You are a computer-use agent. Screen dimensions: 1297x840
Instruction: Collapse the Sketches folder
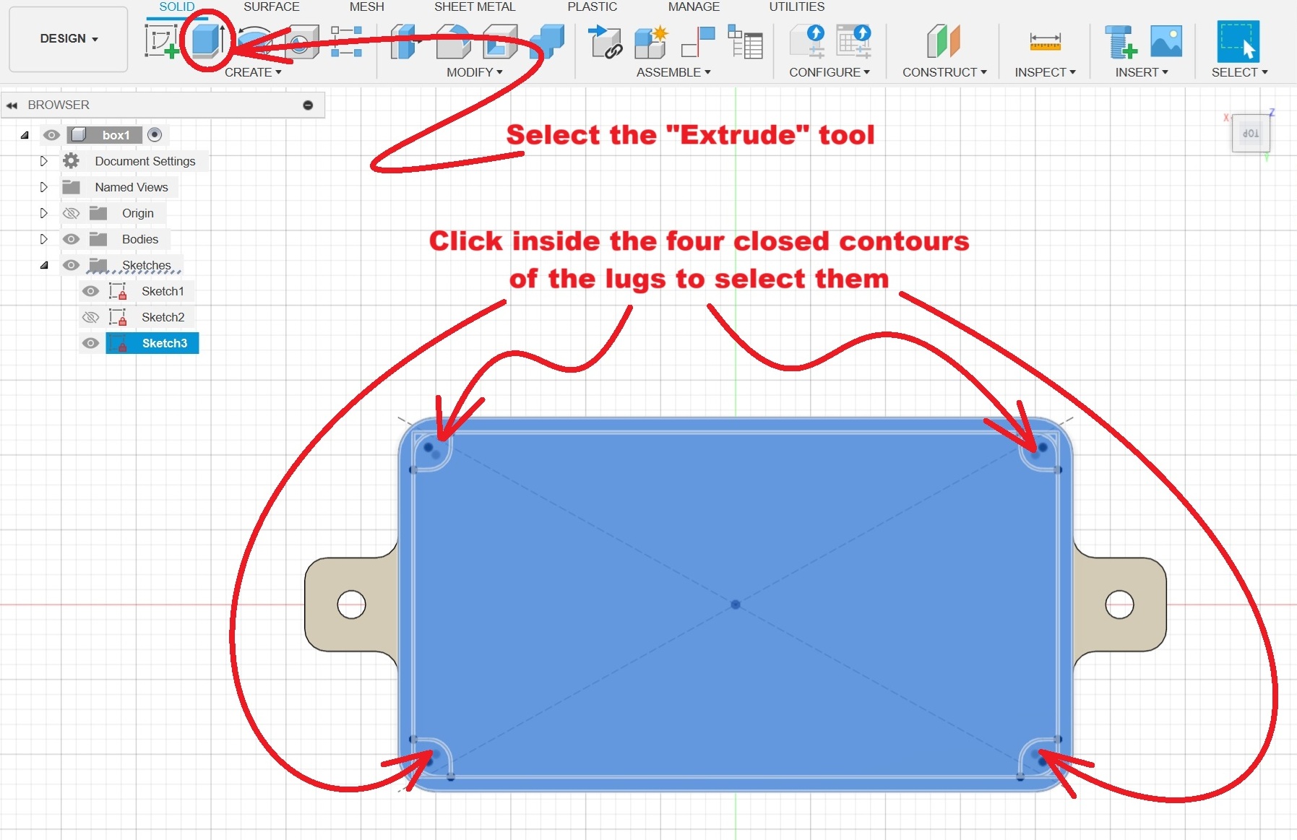(x=44, y=265)
